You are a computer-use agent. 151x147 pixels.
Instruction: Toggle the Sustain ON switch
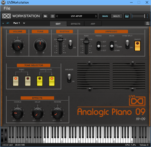70,45
